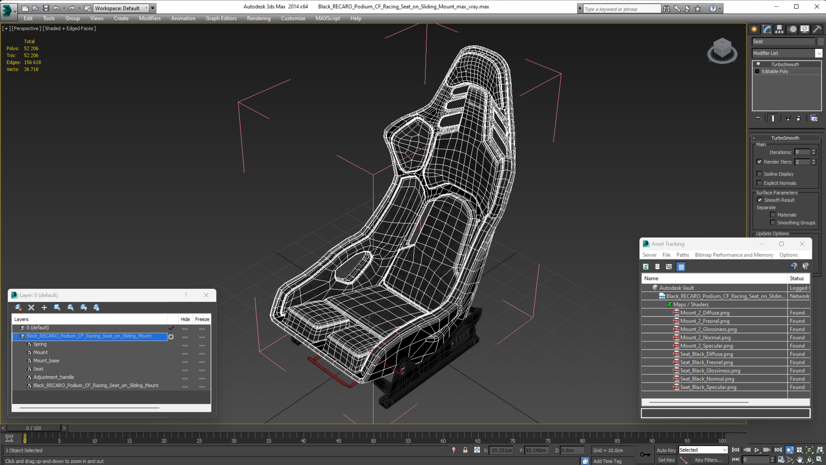Enable Separate by Materials checkbox
The height and width of the screenshot is (465, 826).
tap(772, 215)
